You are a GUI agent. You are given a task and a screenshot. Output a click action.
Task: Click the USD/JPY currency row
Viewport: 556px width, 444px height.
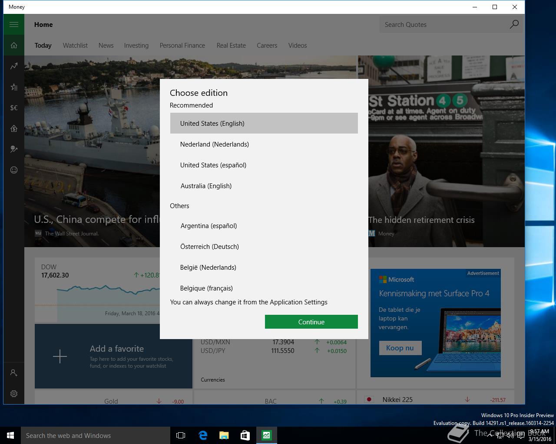(x=274, y=351)
